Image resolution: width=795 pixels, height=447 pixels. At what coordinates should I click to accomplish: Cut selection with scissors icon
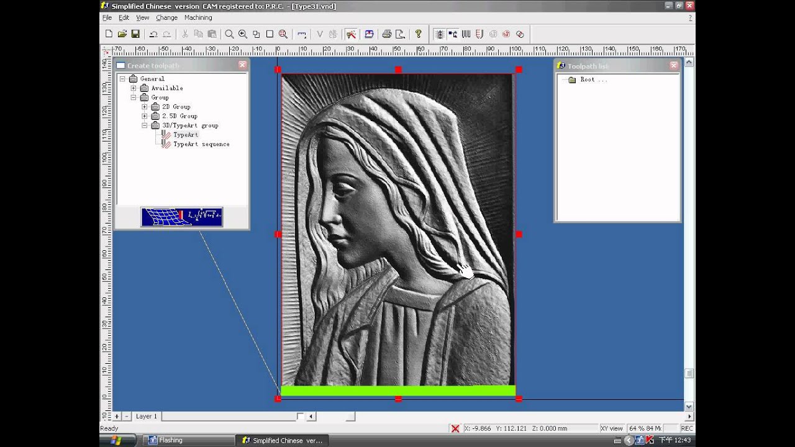[184, 34]
